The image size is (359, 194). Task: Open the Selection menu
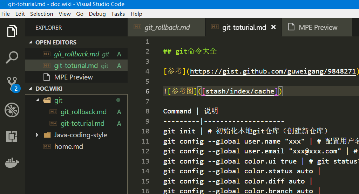(x=42, y=14)
